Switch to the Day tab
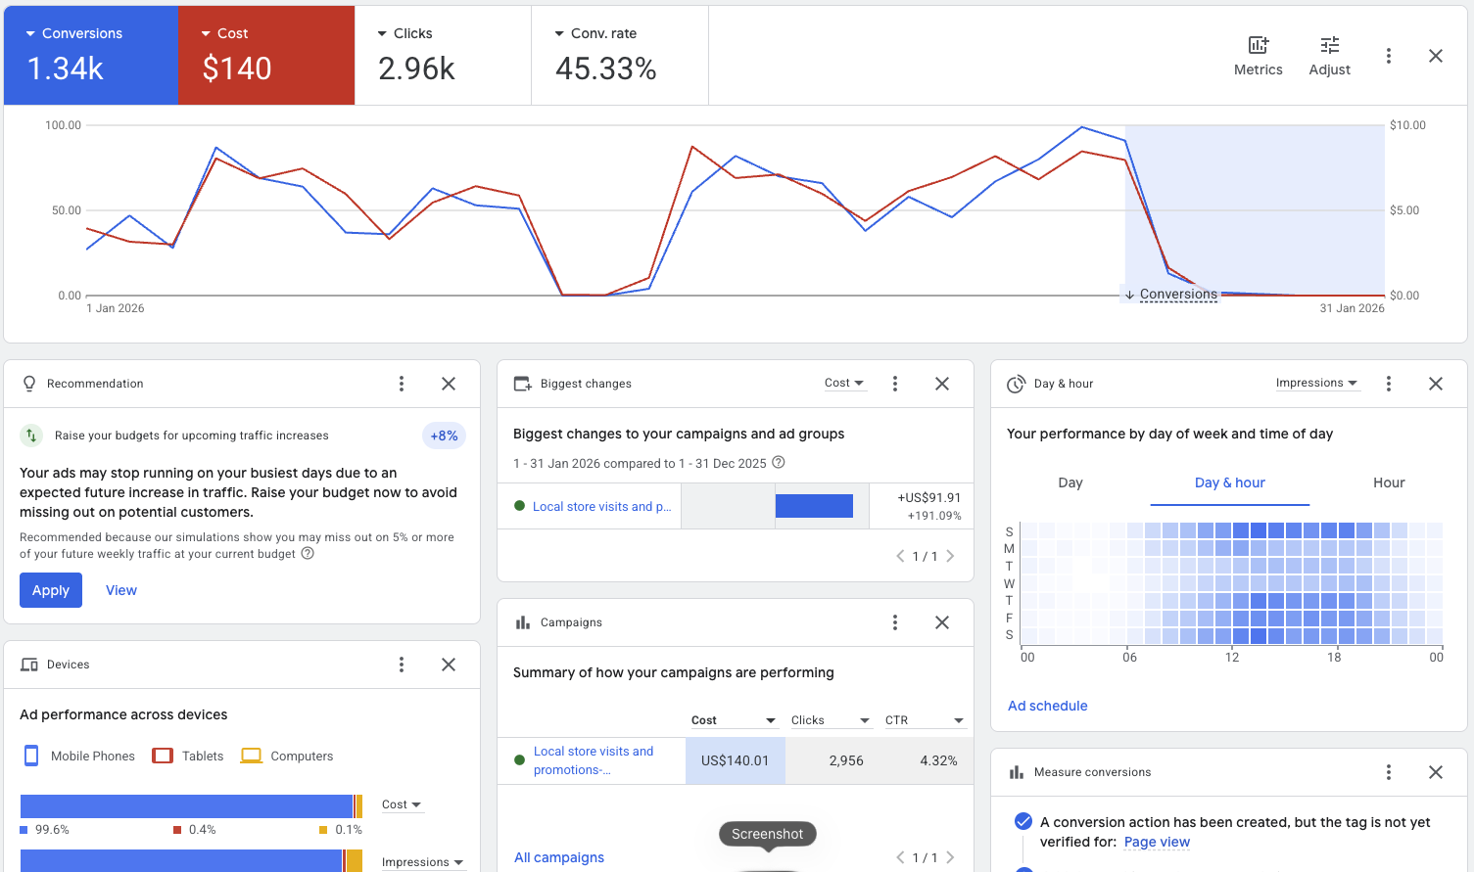Viewport: 1474px width, 872px height. coord(1070,482)
